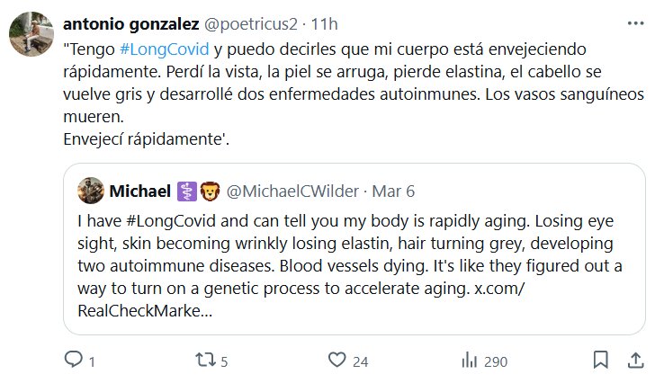Open antonio gonzalez's profile picture
The image size is (664, 383).
pos(28,34)
